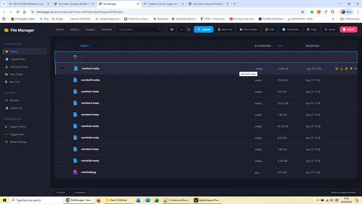Click the copy icon on namibia1.webp row
The image size is (362, 204).
[x=351, y=69]
